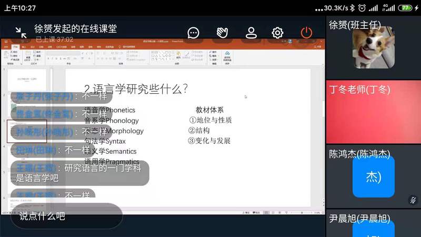Viewport: 421px width, 237px height.
Task: Click the slide title 语言学研究些什么
Action: 136,89
